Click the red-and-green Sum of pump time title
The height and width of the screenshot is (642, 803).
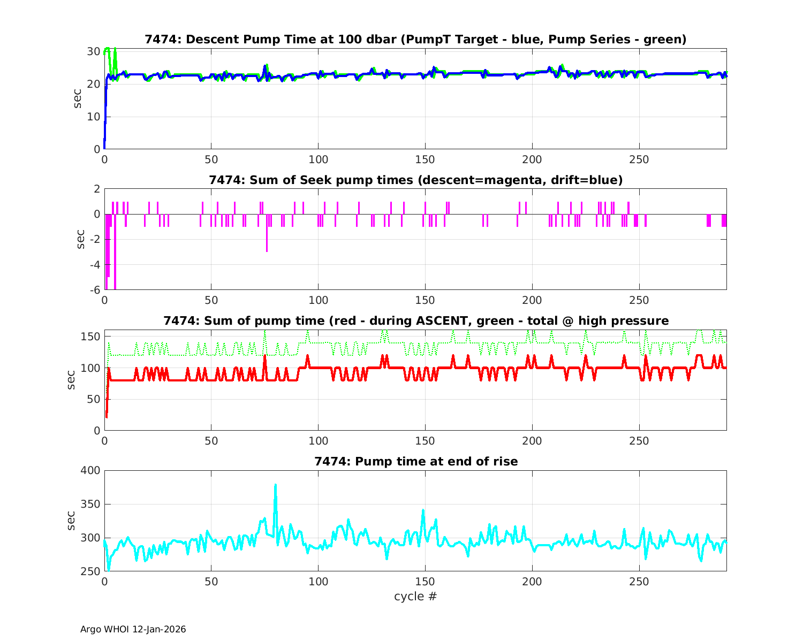[x=415, y=321]
